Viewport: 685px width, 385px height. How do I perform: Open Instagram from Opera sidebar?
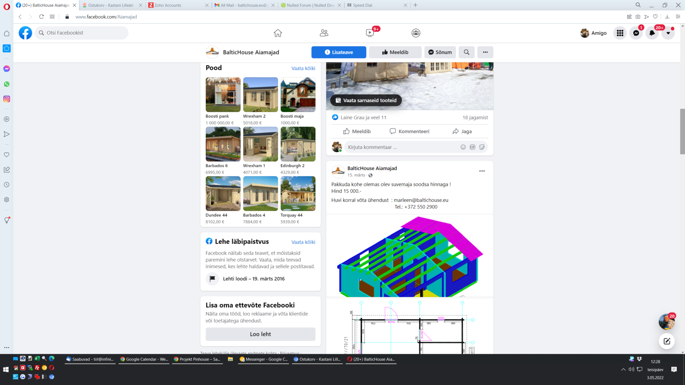coord(6,99)
